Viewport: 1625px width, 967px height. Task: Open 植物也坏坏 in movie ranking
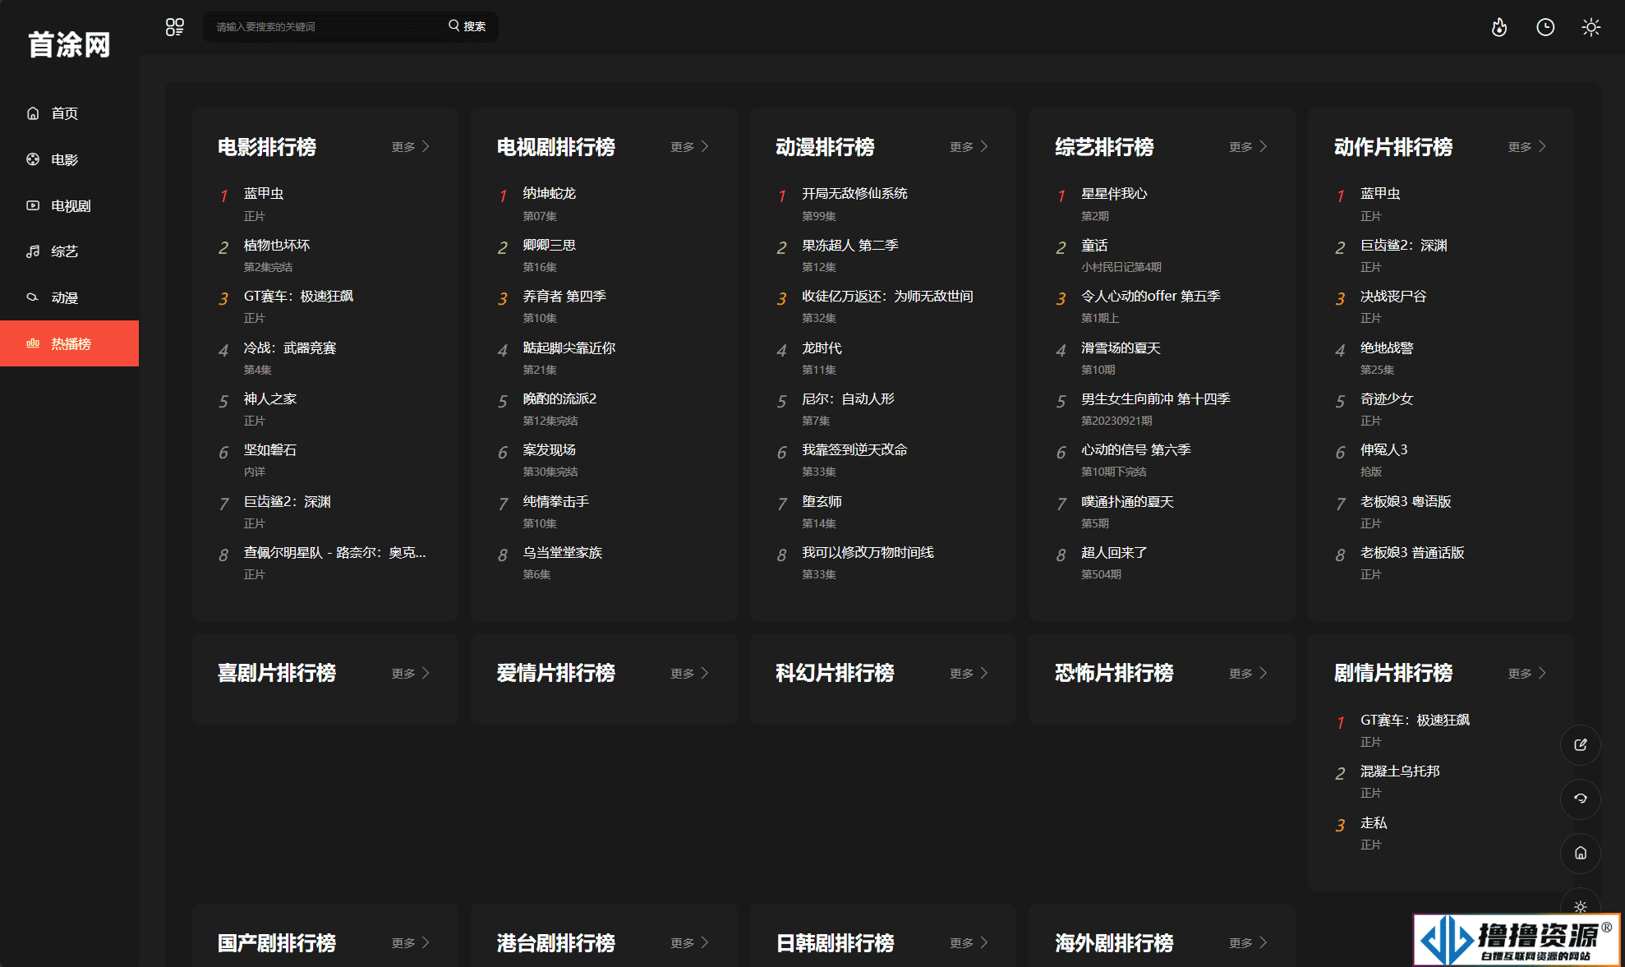277,246
